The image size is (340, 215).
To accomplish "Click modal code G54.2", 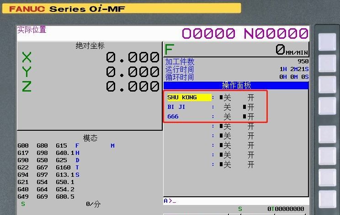I will coord(65,189).
